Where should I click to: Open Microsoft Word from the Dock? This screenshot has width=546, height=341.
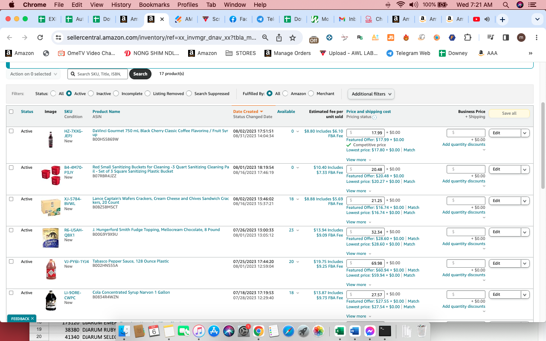pos(355,331)
